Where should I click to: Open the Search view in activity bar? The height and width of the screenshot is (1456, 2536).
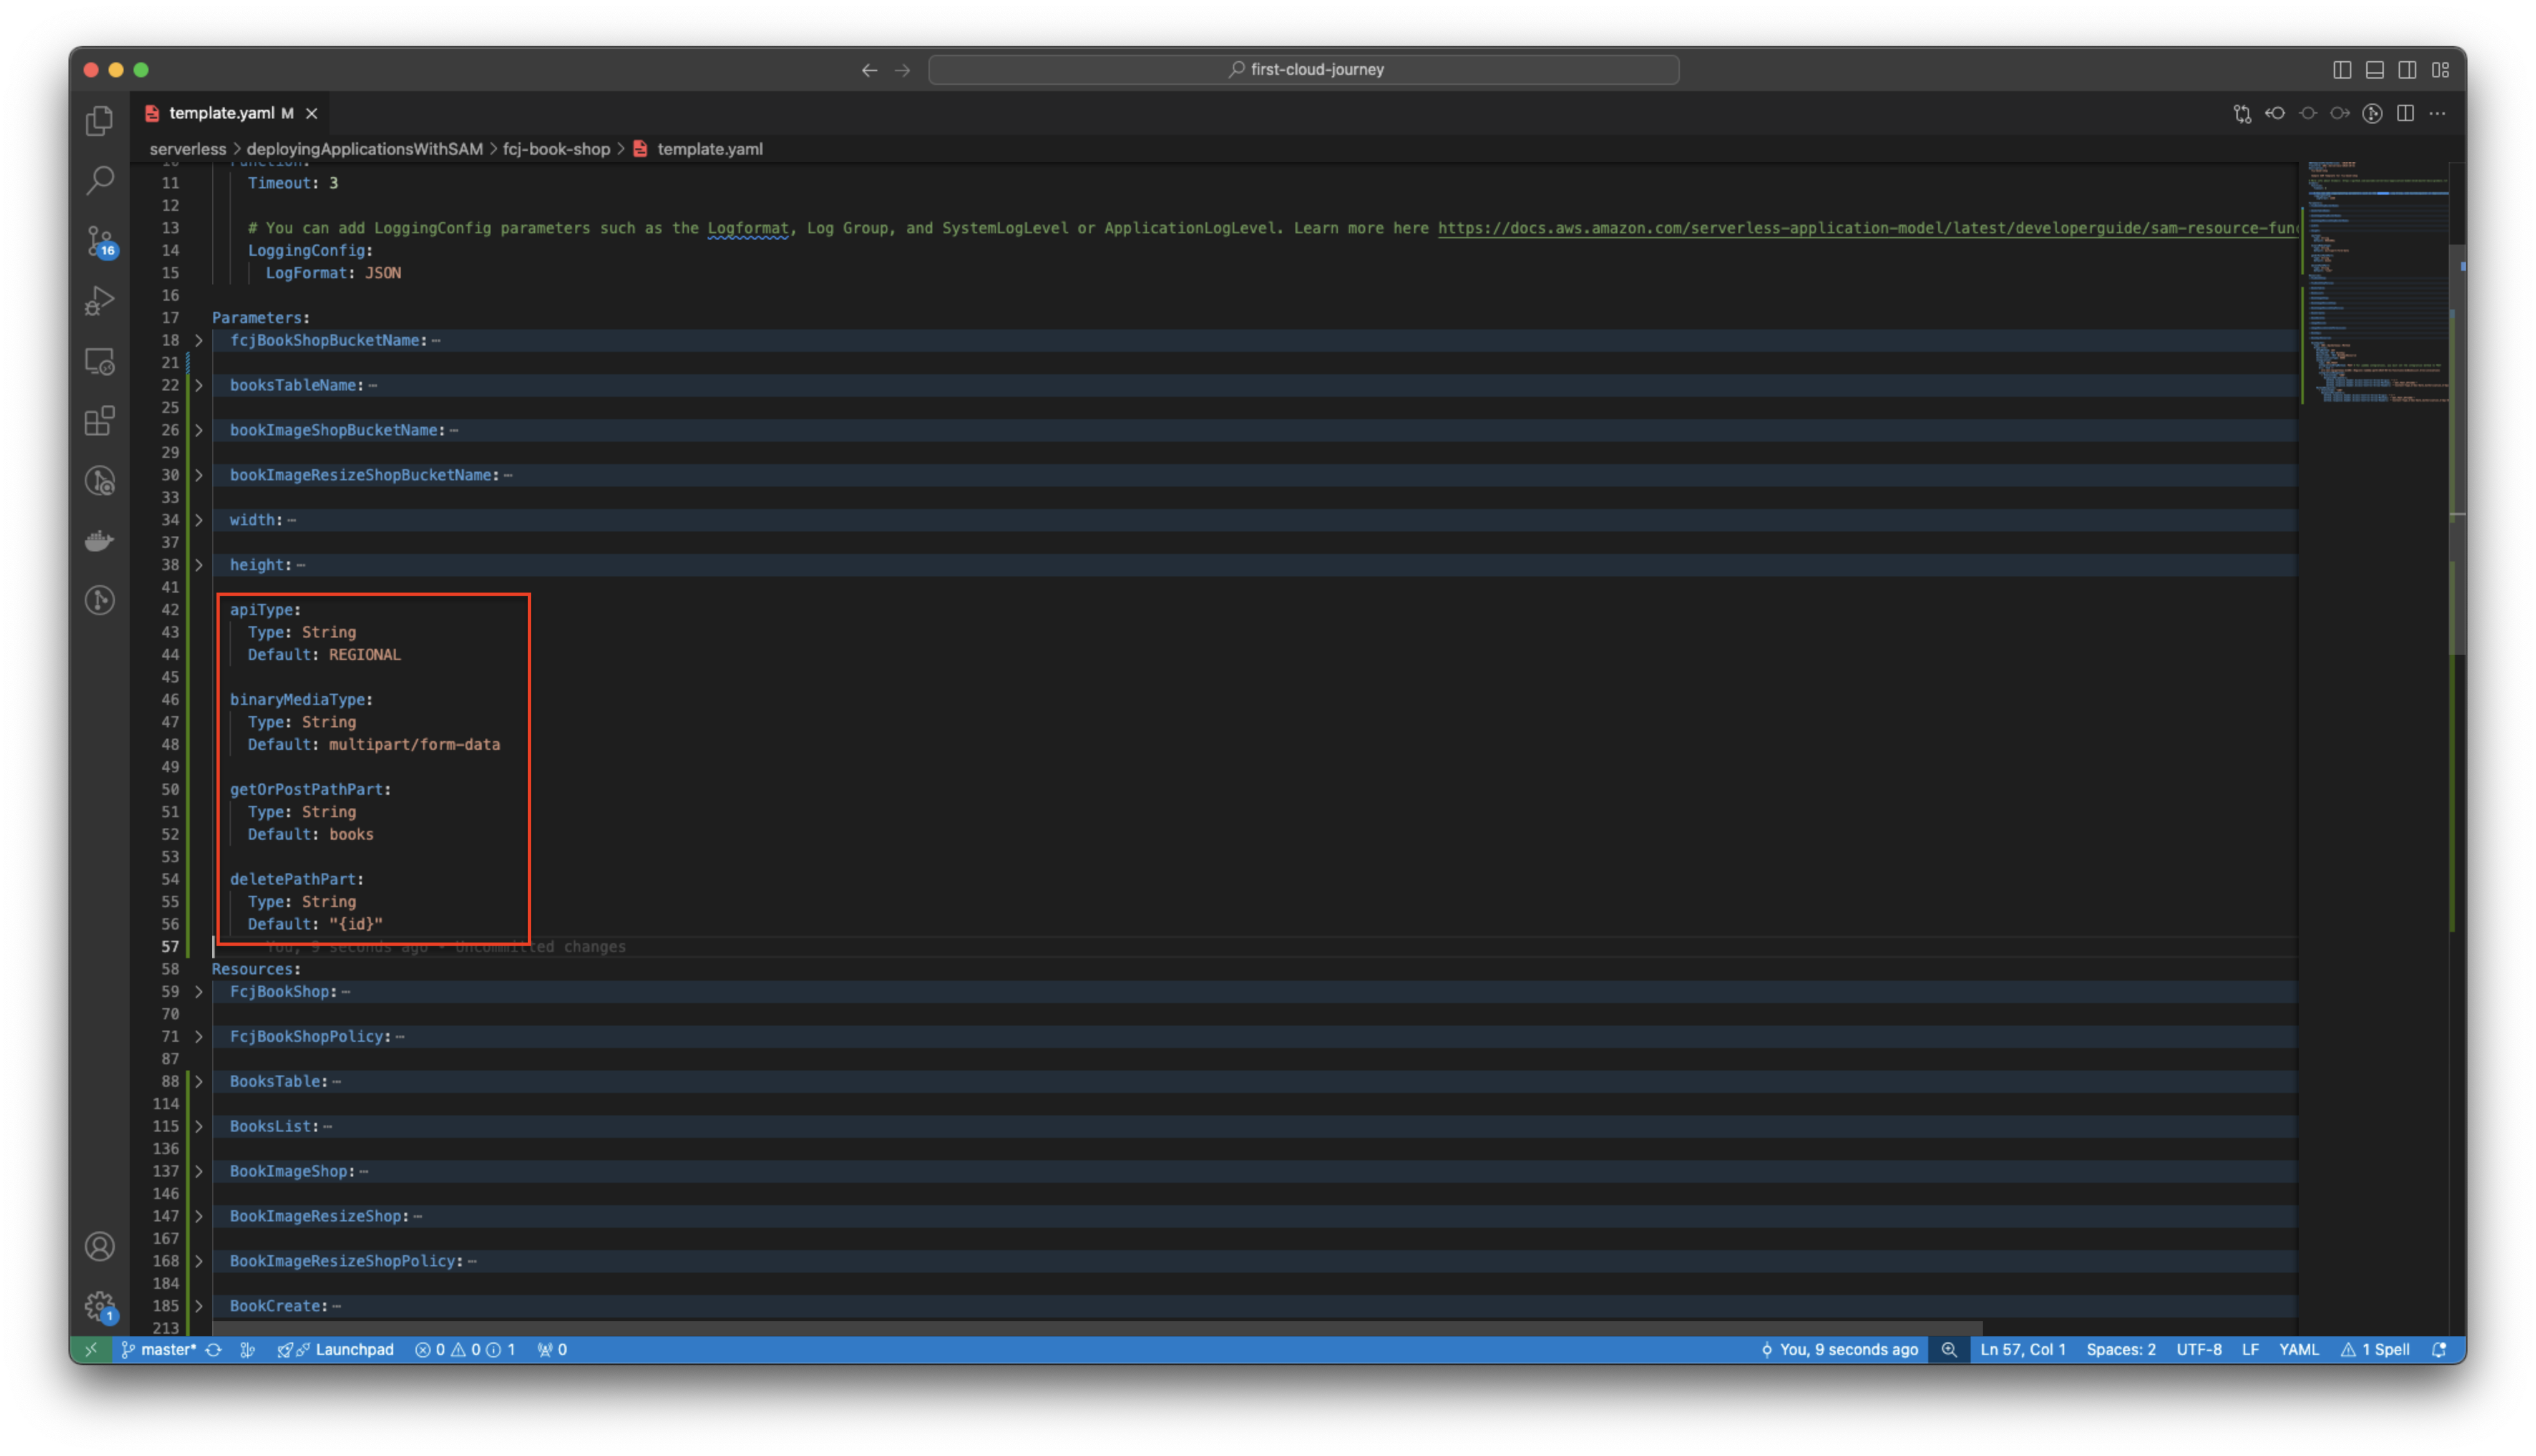100,181
